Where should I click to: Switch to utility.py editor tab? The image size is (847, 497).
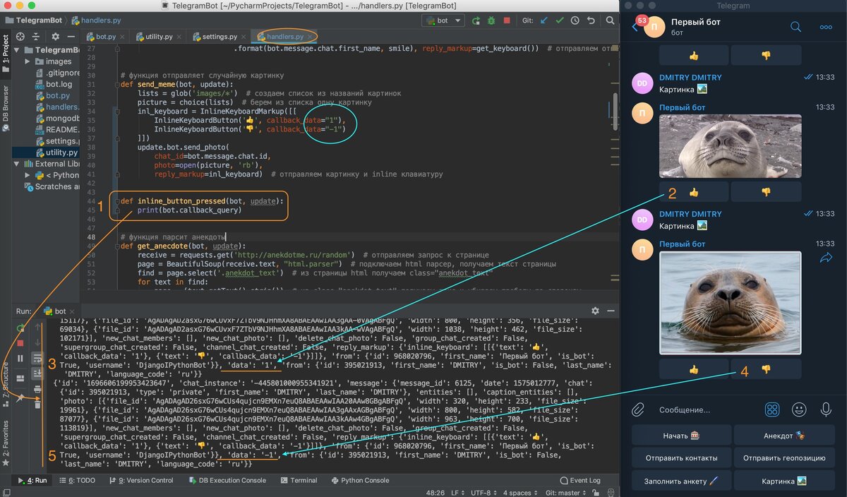coord(153,36)
